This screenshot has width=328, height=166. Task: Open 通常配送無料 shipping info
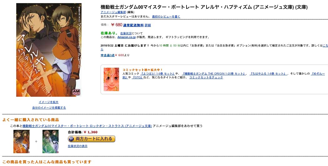pyautogui.click(x=133, y=25)
